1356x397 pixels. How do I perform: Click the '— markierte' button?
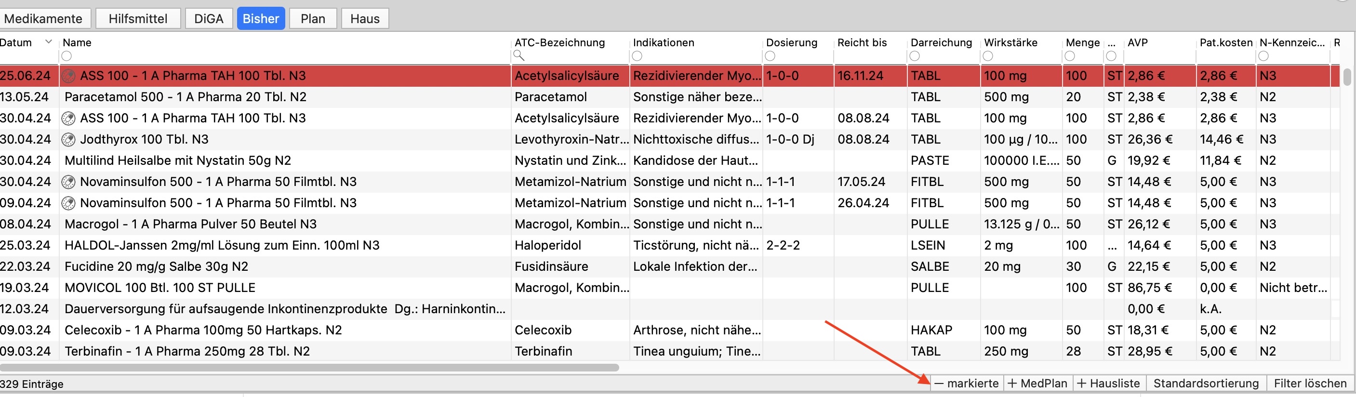click(967, 384)
